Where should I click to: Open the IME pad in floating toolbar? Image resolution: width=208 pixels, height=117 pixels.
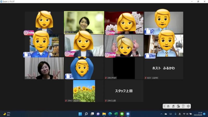[x=173, y=106]
